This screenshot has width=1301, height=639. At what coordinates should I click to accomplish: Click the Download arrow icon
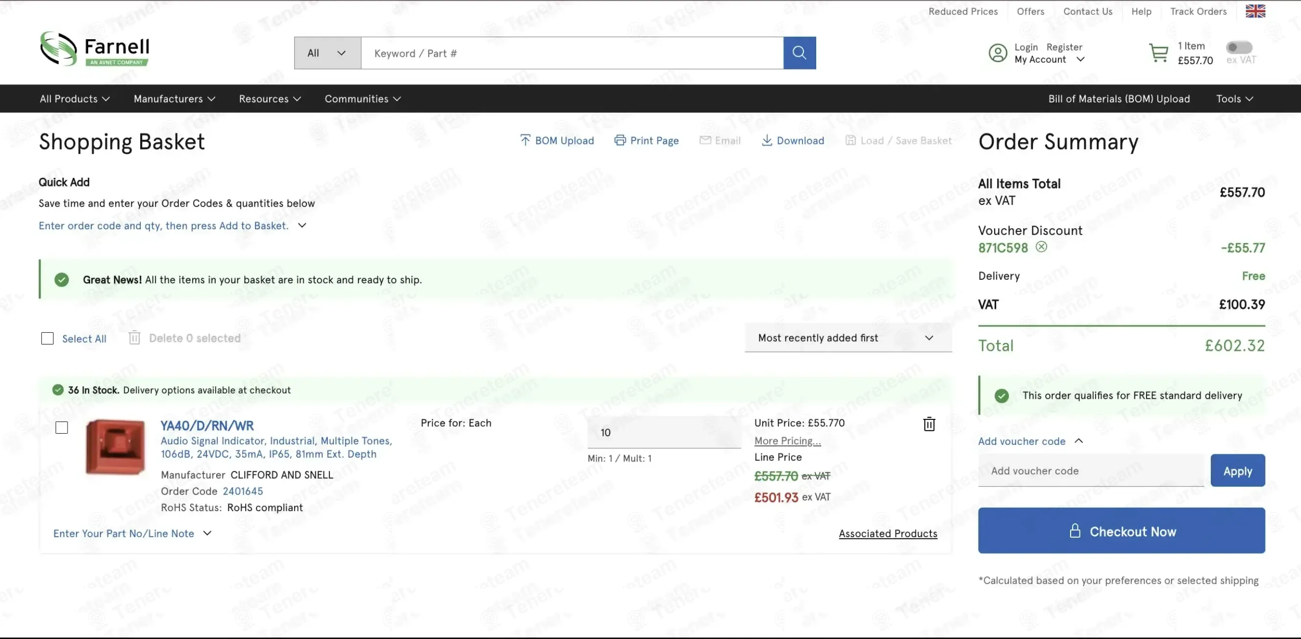[x=767, y=140]
